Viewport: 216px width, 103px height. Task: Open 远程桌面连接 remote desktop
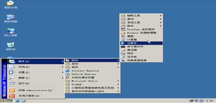pyautogui.click(x=141, y=61)
